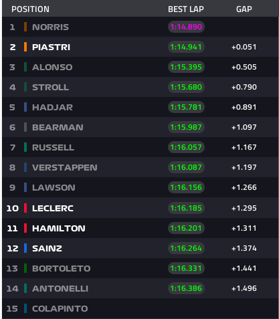Select the COLAPINTO row

pos(141,308)
